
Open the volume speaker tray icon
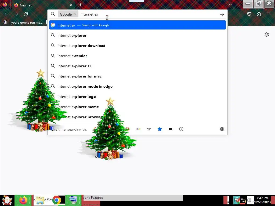pos(250,200)
